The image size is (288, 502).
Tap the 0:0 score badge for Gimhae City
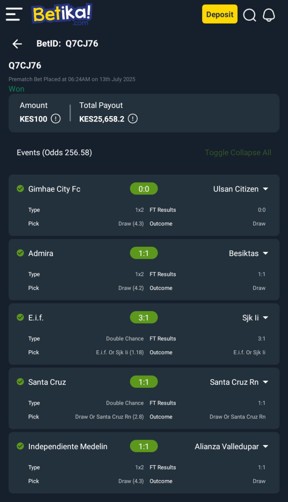click(144, 189)
